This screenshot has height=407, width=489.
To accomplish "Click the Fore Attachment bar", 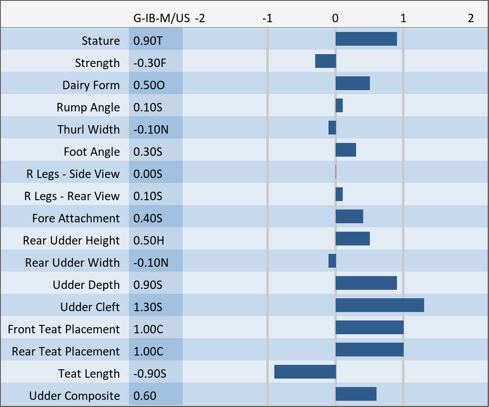I will point(349,217).
